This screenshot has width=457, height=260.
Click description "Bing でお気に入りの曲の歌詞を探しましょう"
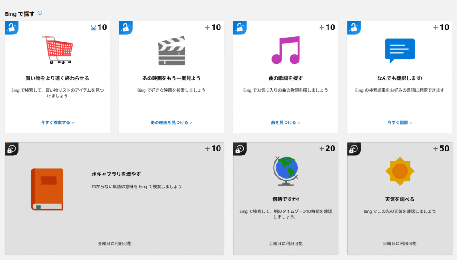pos(286,90)
